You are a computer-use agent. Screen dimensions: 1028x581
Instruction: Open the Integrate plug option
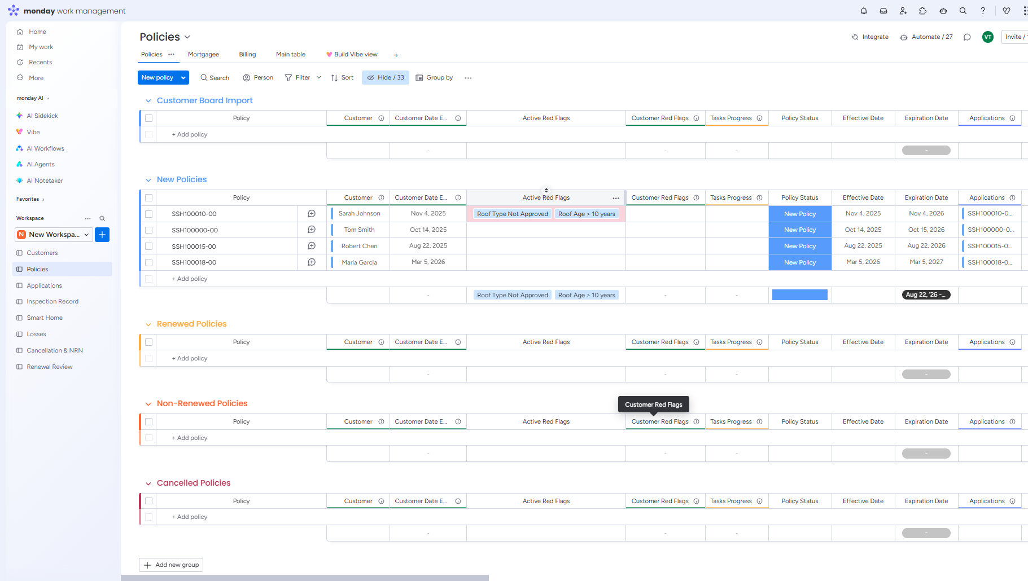870,37
